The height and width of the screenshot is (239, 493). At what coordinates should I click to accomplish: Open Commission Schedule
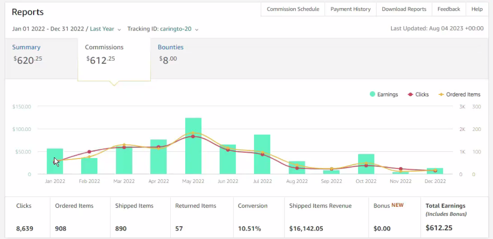[293, 9]
